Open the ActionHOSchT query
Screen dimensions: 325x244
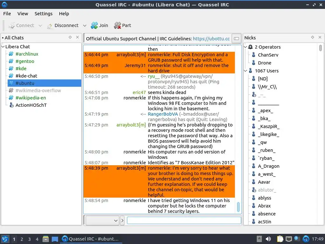[x=31, y=105]
